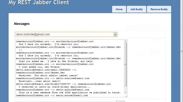183x102 pixels.
Task: Click the line ending with aaron.munger@gmail.com
Action: point(52,95)
